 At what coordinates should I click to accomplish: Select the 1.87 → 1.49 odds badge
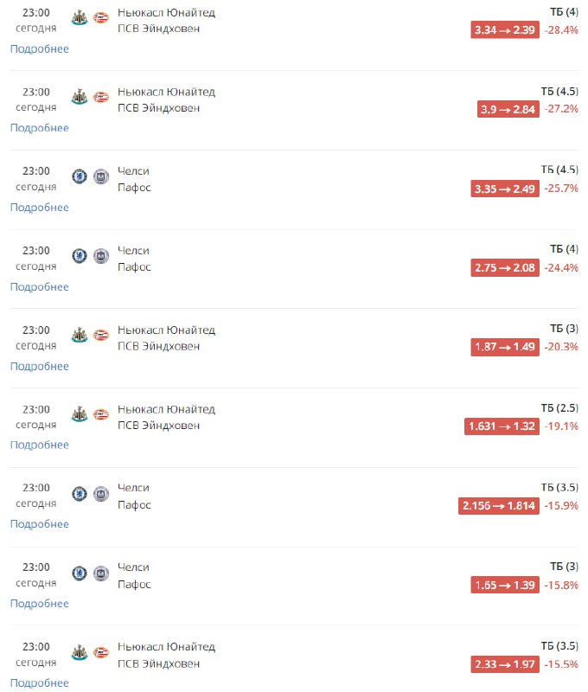(x=505, y=347)
